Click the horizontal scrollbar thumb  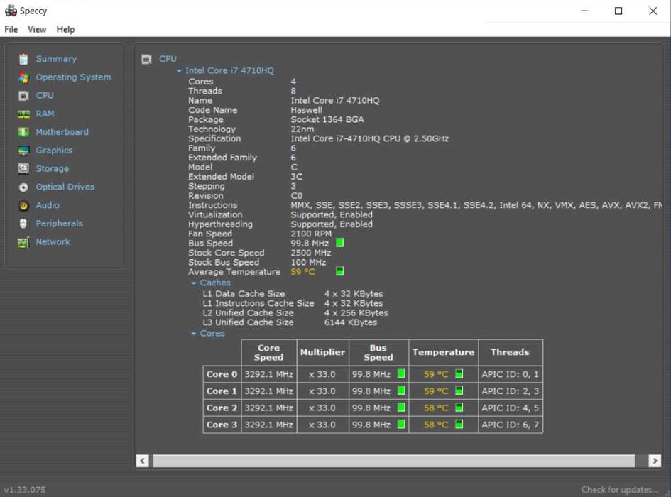pos(393,461)
